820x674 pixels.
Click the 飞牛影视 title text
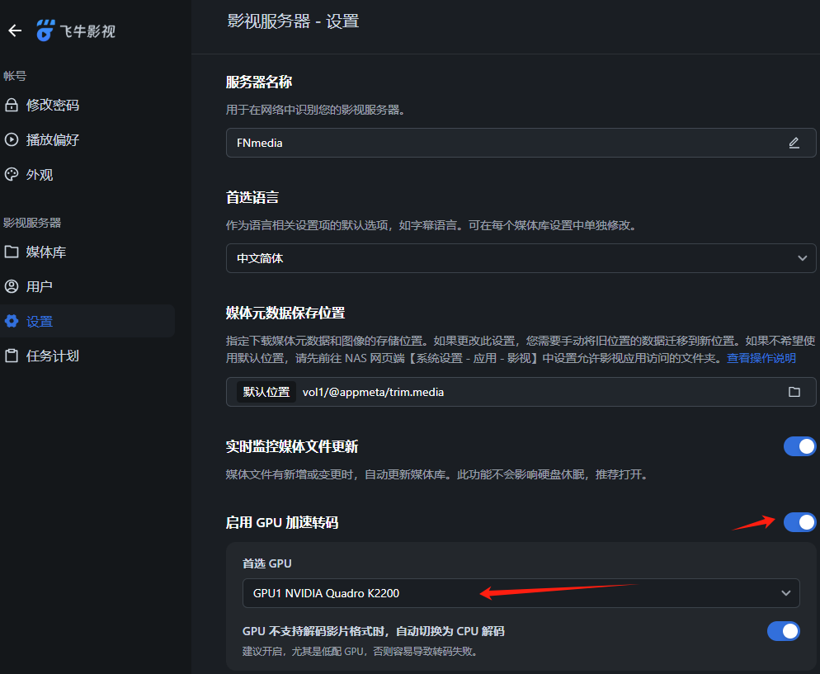pos(87,31)
